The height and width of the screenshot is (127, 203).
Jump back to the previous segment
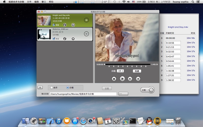point(138,79)
